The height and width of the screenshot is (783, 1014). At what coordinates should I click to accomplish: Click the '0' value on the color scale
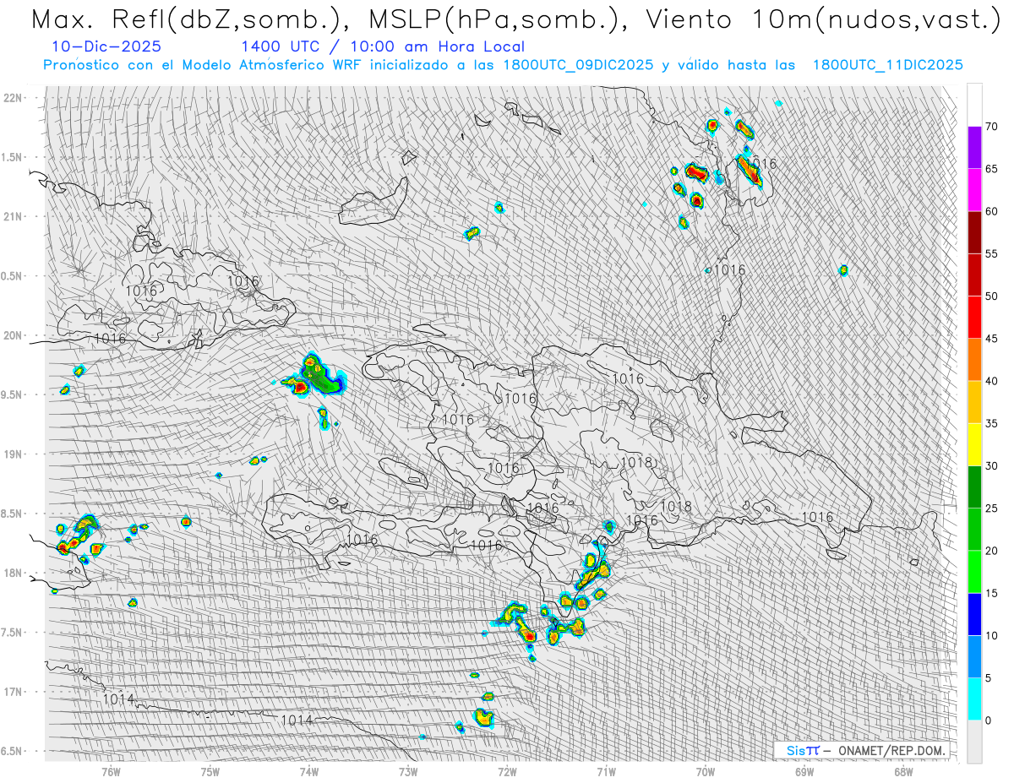tap(988, 720)
